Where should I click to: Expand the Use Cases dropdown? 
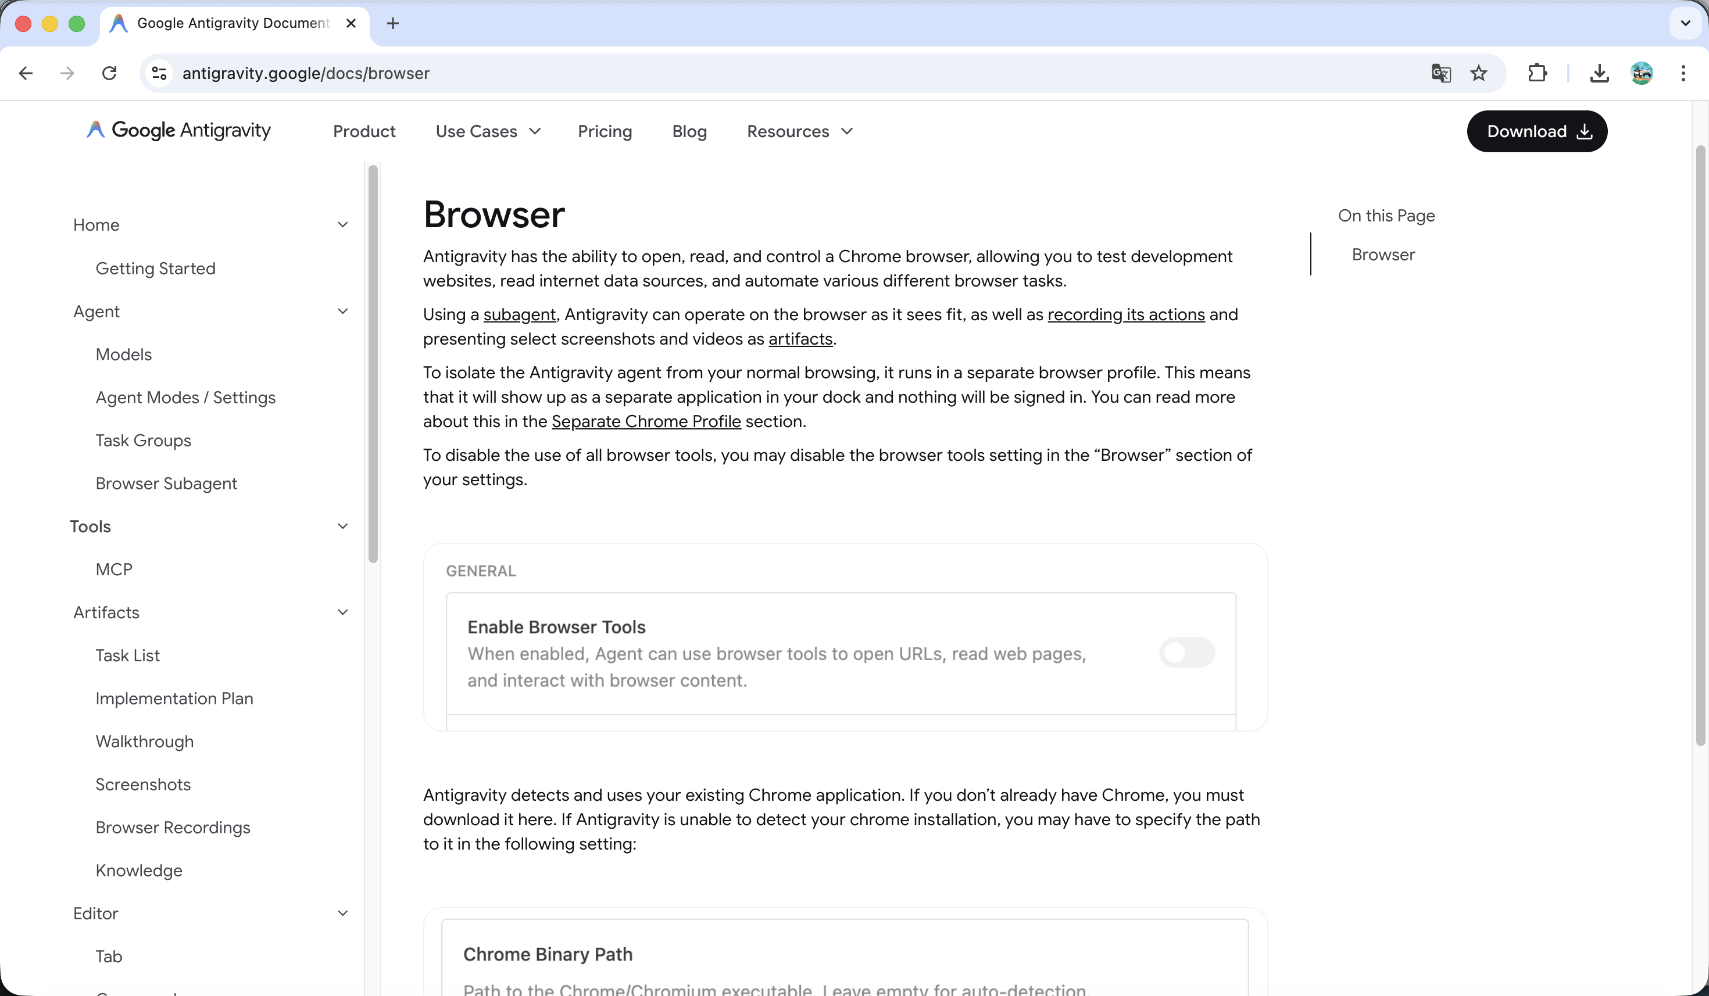point(488,131)
